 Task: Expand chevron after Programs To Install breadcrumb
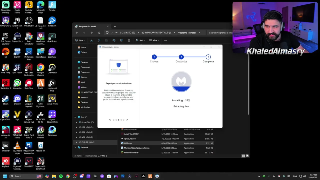point(199,33)
